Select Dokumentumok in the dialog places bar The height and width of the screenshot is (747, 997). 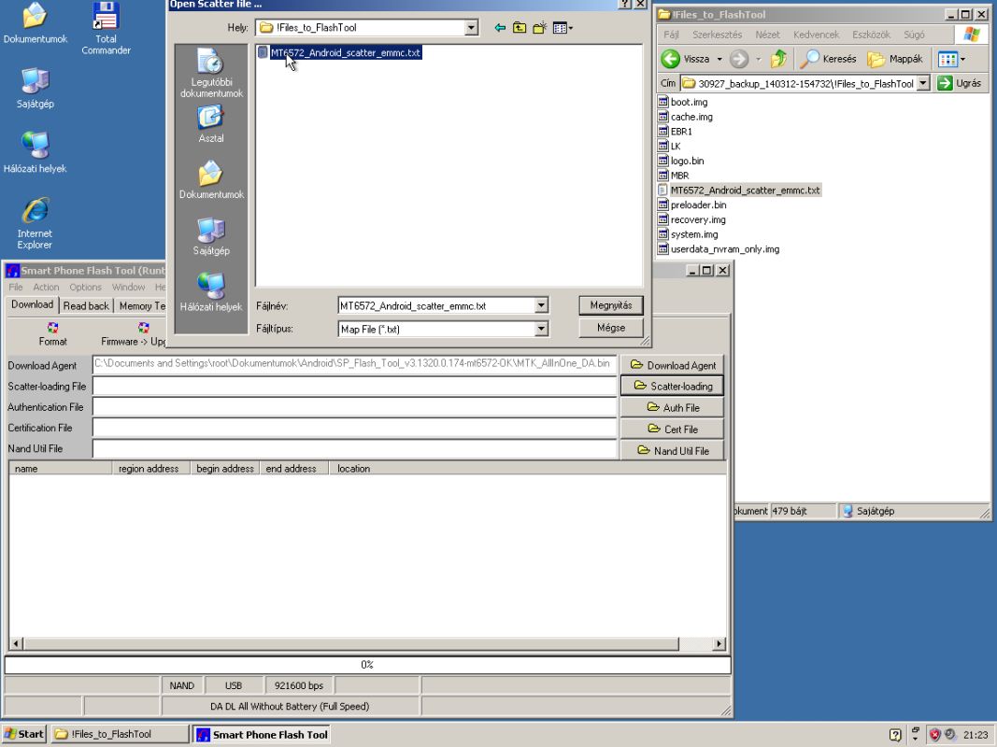coord(211,180)
